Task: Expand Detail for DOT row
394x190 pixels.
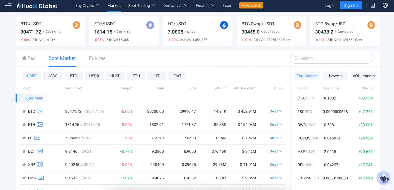Action: 276,151
